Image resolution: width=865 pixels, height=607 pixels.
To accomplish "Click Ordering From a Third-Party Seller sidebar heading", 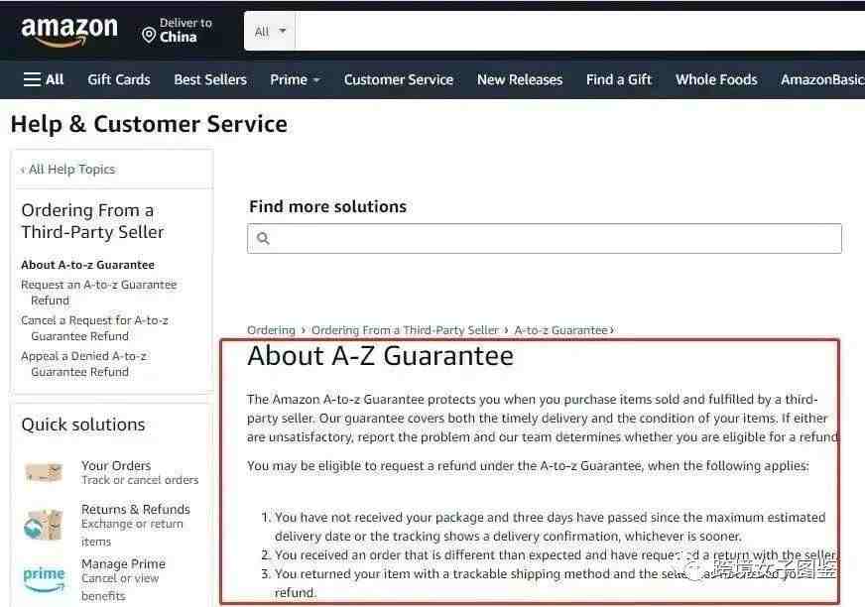I will pyautogui.click(x=92, y=221).
